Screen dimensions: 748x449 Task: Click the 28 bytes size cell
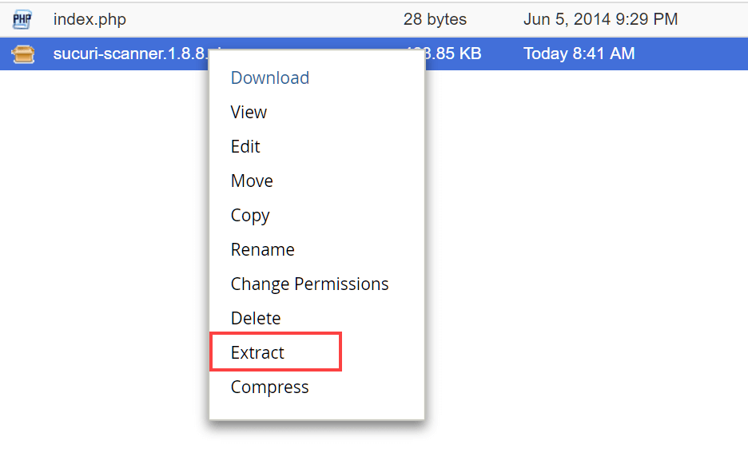(x=435, y=19)
